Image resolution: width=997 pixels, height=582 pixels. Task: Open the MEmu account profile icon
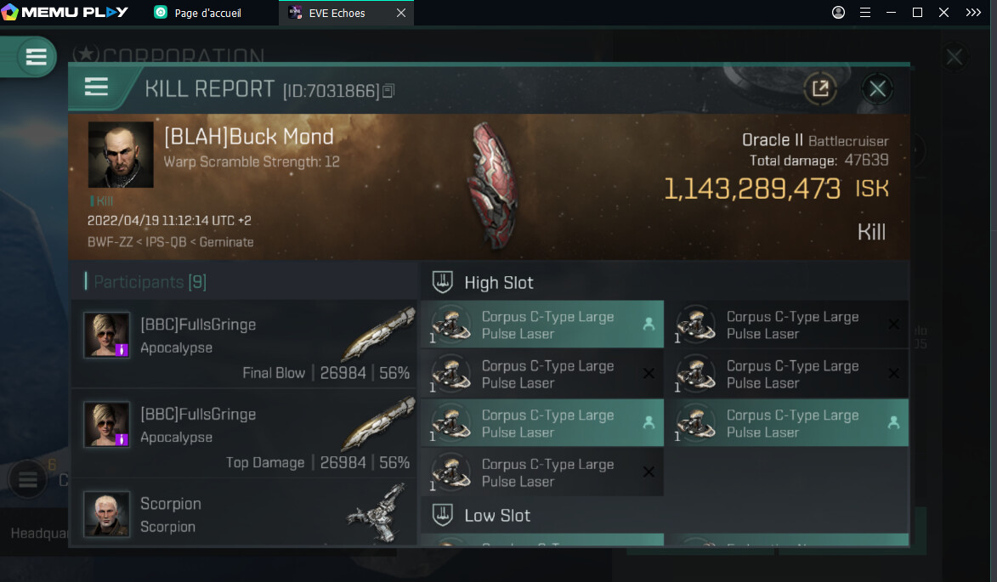coord(838,13)
